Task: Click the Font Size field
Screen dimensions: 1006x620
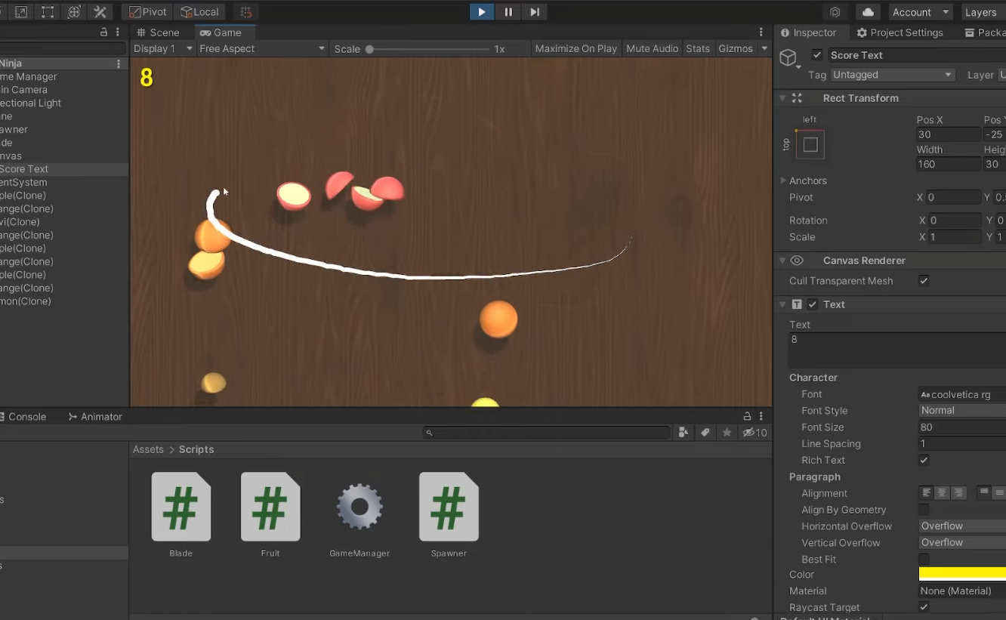Action: pos(962,427)
